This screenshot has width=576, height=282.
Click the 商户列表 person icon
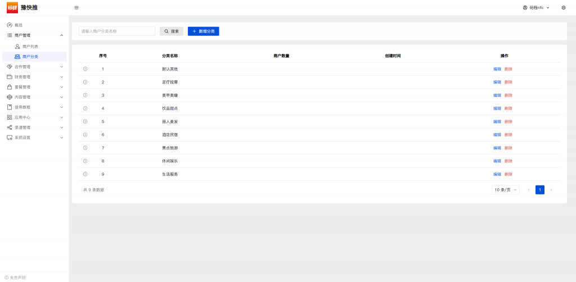[17, 46]
